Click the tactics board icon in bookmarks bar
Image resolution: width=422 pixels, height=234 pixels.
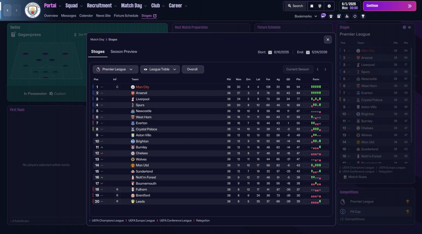click(x=339, y=16)
